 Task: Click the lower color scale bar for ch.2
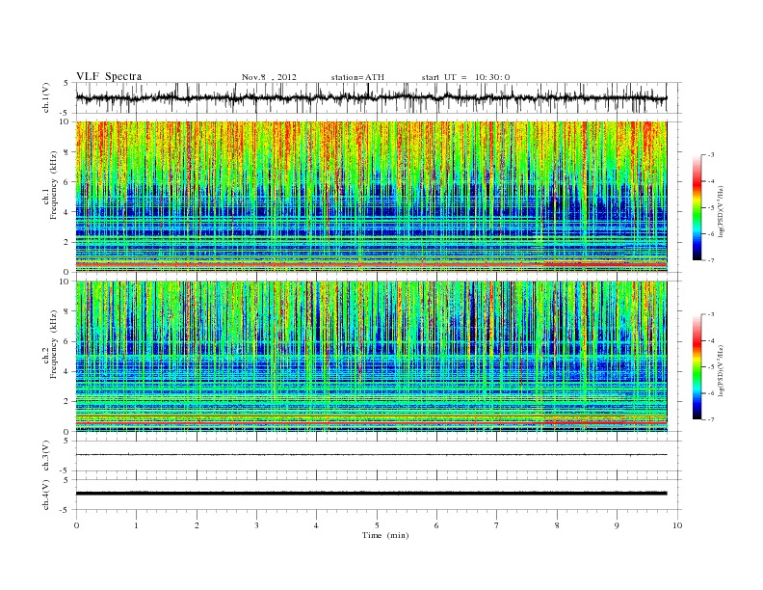click(x=697, y=367)
